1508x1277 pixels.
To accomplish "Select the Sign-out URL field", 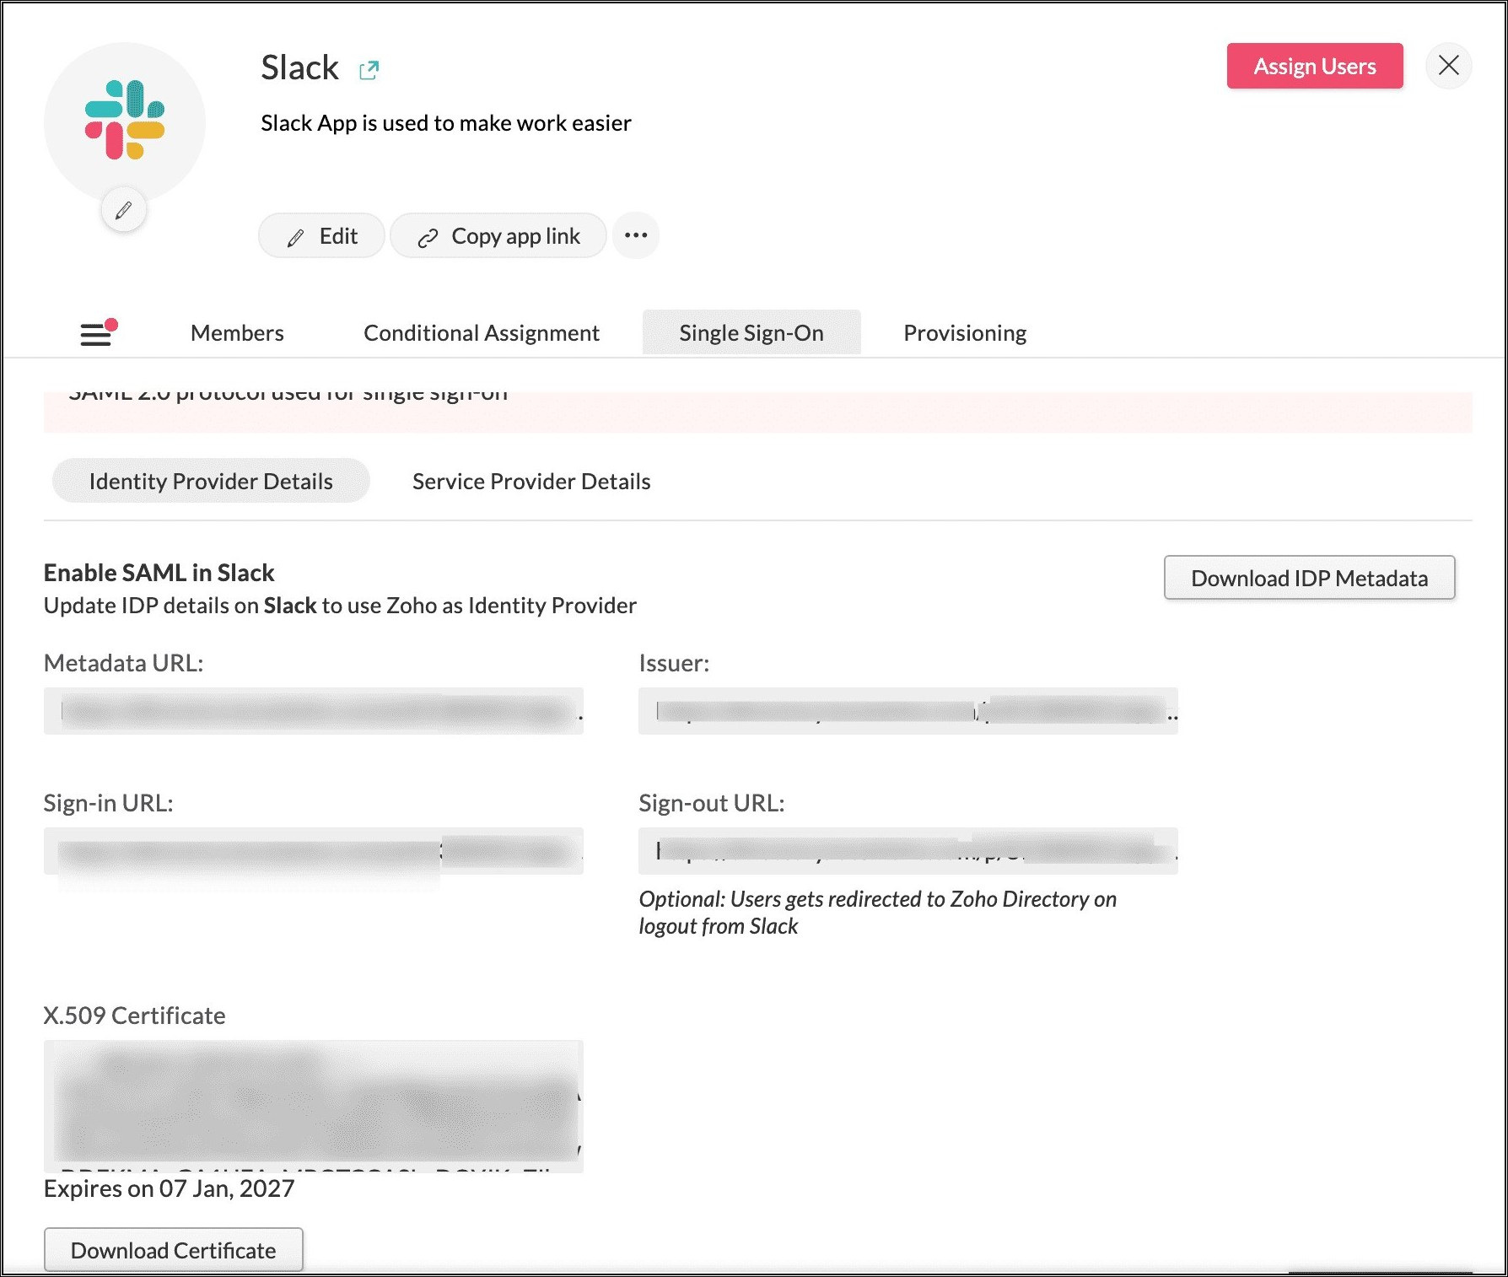I will point(908,851).
